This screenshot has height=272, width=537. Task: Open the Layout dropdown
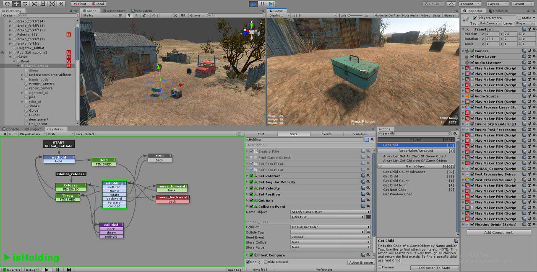[522, 4]
